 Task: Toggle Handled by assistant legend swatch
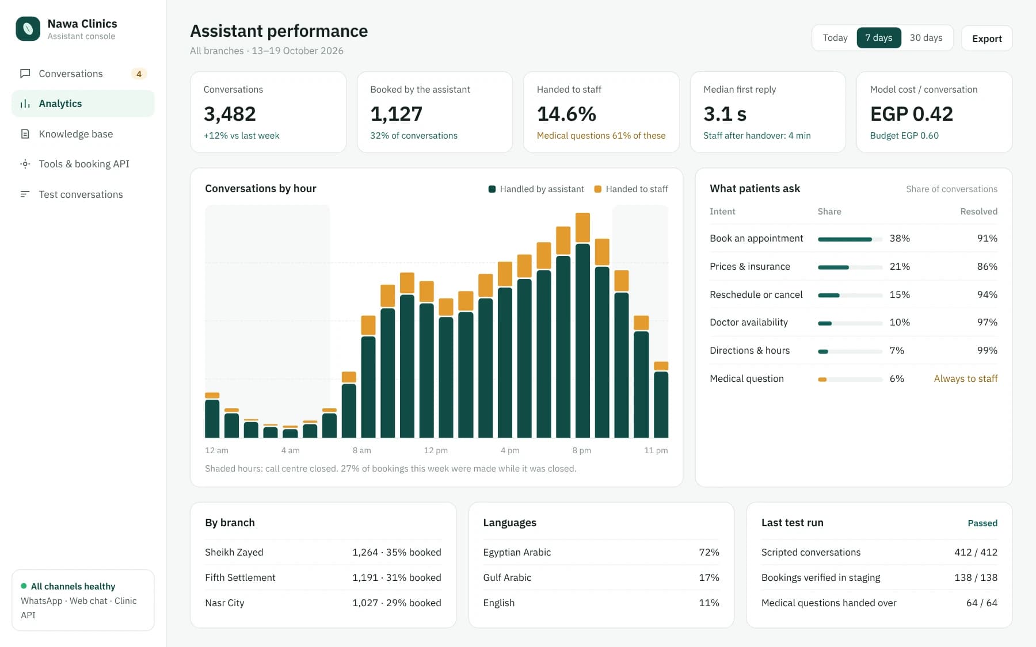pos(492,189)
